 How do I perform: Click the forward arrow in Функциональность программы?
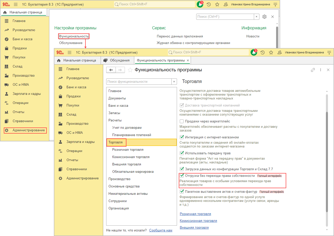[120, 70]
